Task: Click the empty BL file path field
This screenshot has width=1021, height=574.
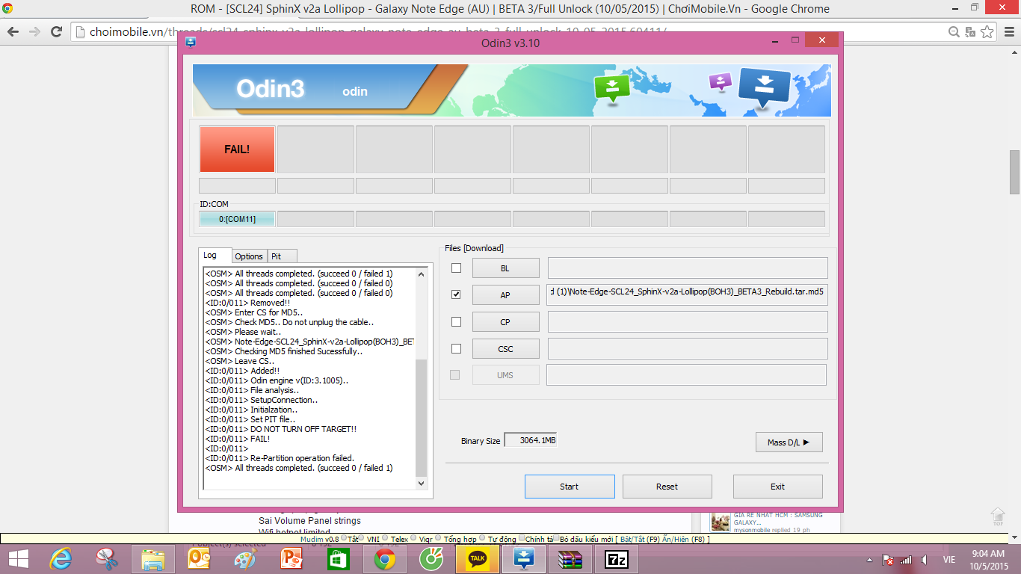Action: 688,268
